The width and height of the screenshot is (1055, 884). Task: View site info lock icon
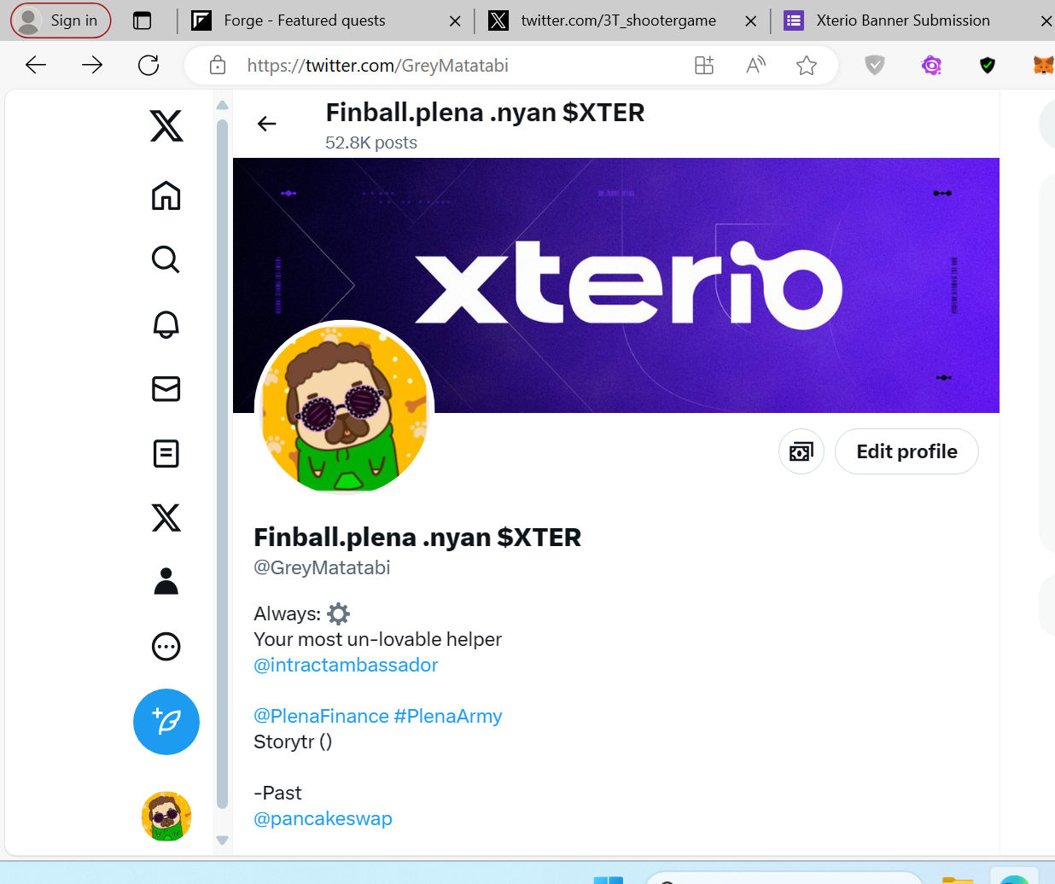(x=218, y=65)
